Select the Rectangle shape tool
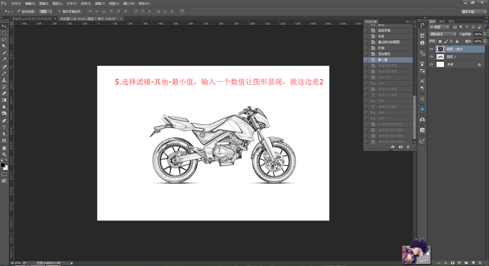The image size is (489, 266). tap(4, 141)
